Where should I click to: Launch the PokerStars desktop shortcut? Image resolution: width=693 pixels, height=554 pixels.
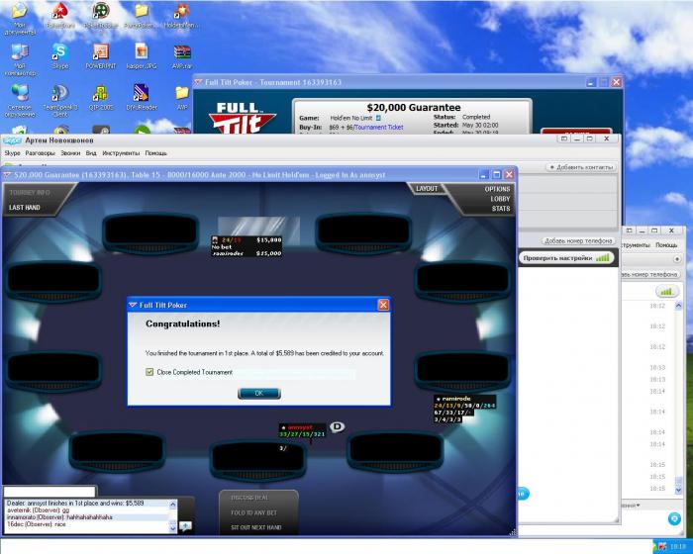[59, 16]
